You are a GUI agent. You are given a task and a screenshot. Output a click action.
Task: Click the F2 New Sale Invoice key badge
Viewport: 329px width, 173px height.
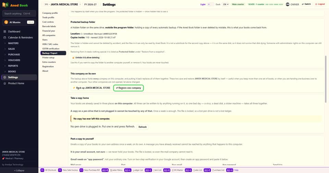click(60, 170)
